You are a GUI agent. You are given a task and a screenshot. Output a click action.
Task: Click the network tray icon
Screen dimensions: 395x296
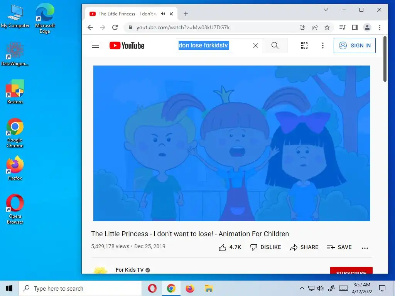point(311,288)
